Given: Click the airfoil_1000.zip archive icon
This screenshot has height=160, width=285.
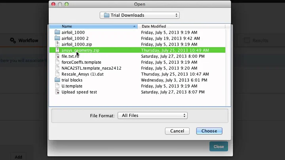Looking at the screenshot, I should [x=57, y=44].
